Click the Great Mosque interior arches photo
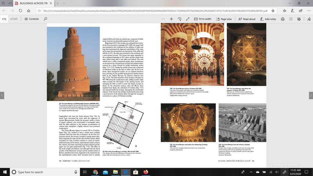Image resolution: width=313 pixels, height=176 pixels. (192, 54)
